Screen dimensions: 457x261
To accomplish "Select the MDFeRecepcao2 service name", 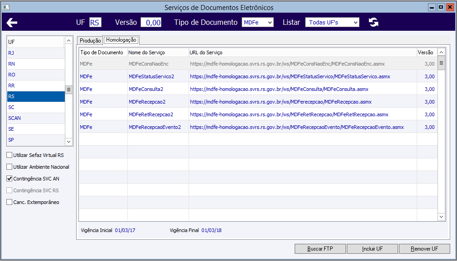I will [147, 102].
